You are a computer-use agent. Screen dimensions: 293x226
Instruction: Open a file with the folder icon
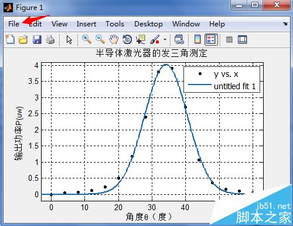tap(23, 39)
